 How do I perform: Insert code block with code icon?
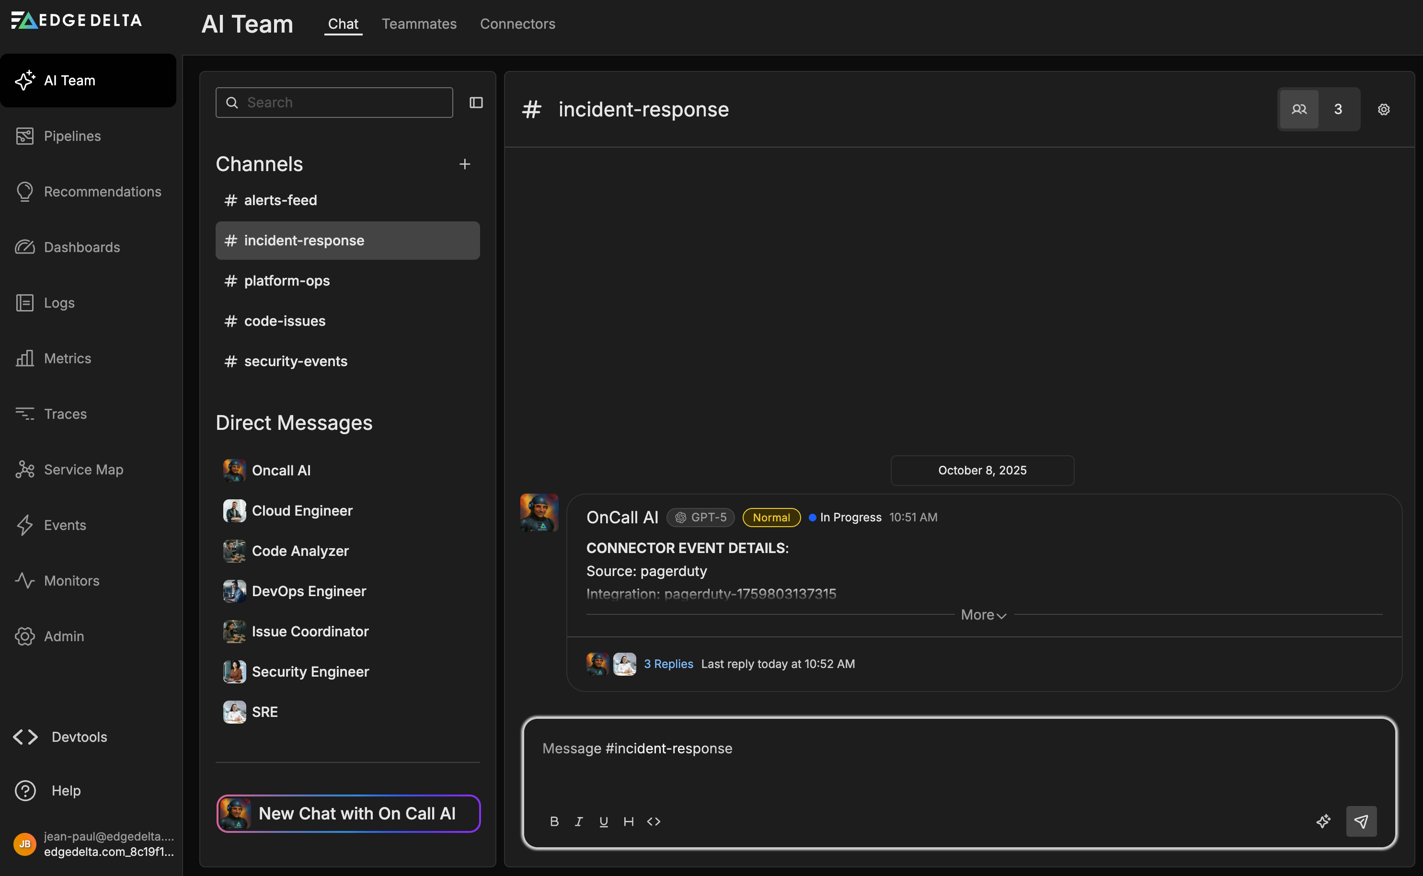[x=654, y=821]
